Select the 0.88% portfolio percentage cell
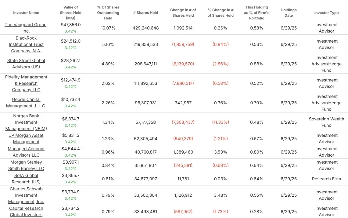The height and width of the screenshot is (218, 348). point(257,64)
